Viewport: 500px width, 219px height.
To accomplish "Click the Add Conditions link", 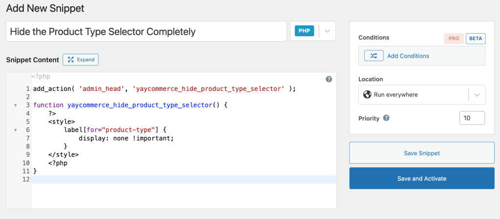I will tap(408, 56).
